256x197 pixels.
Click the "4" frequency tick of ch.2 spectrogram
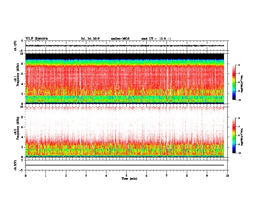(22, 137)
